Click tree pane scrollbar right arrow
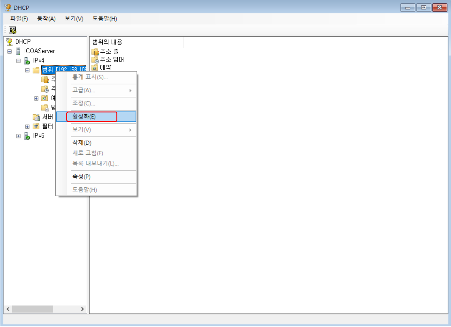This screenshot has width=451, height=327. click(x=82, y=309)
